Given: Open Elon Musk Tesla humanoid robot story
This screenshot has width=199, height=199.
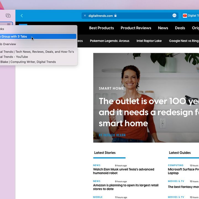Looking at the screenshot, I should click(124, 171).
